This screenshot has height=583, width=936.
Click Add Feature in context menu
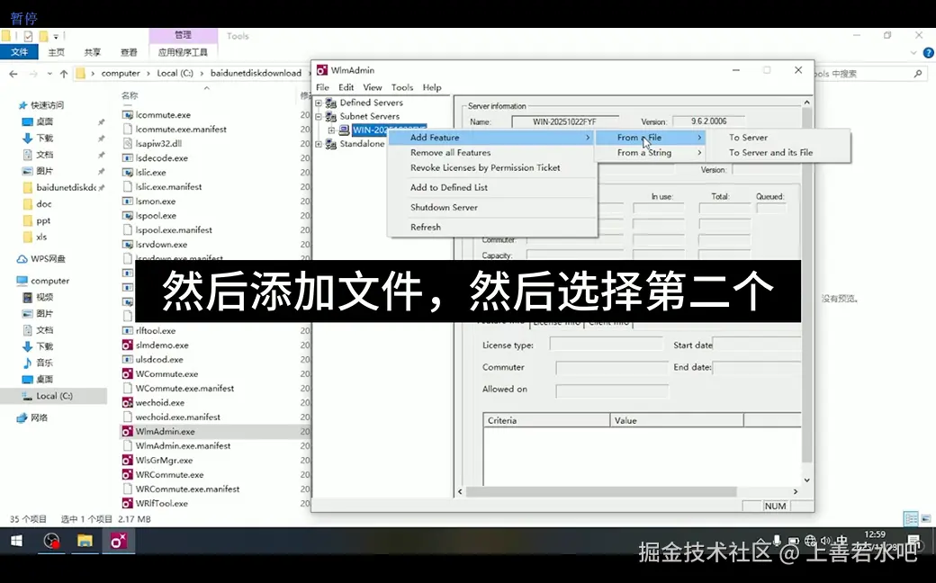tap(492, 138)
